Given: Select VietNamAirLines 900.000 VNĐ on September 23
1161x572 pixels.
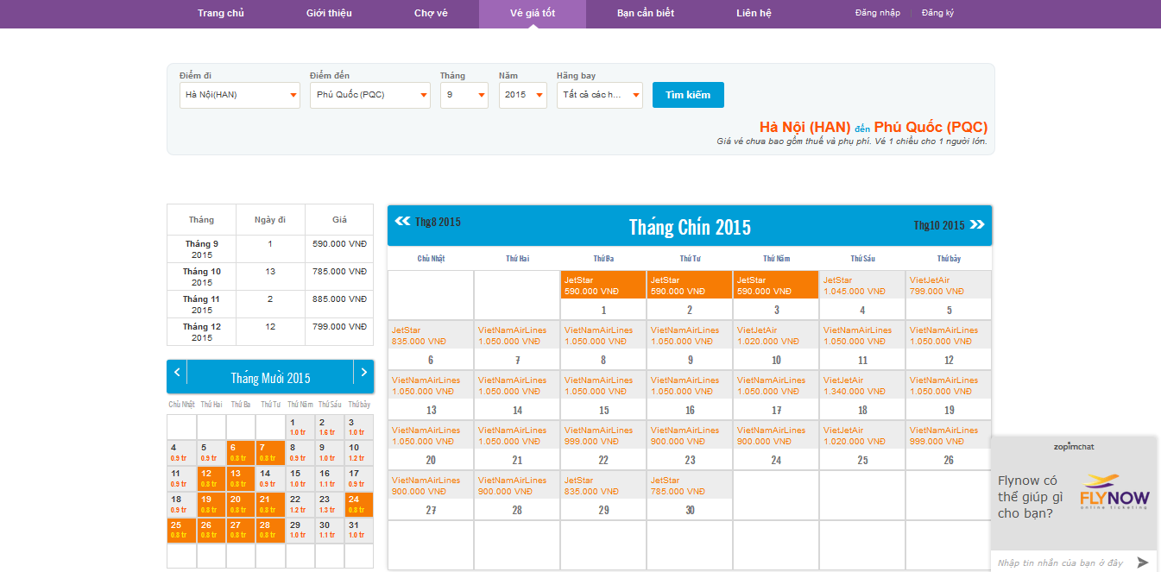Looking at the screenshot, I should (690, 436).
